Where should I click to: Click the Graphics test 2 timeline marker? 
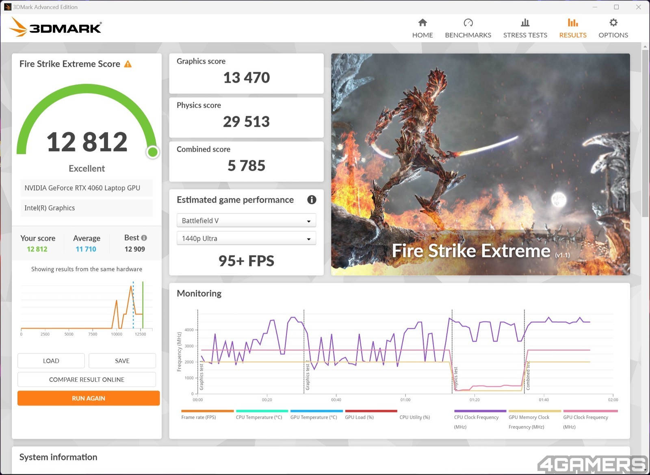308,375
